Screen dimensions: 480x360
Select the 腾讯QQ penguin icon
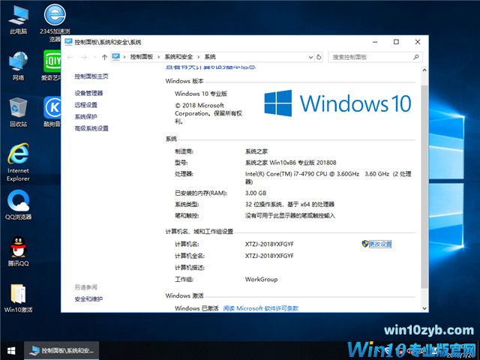coord(18,251)
